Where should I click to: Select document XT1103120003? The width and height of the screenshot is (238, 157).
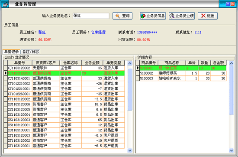tap(66, 135)
